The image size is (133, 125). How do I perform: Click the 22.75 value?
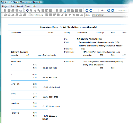pyautogui.click(x=45, y=97)
